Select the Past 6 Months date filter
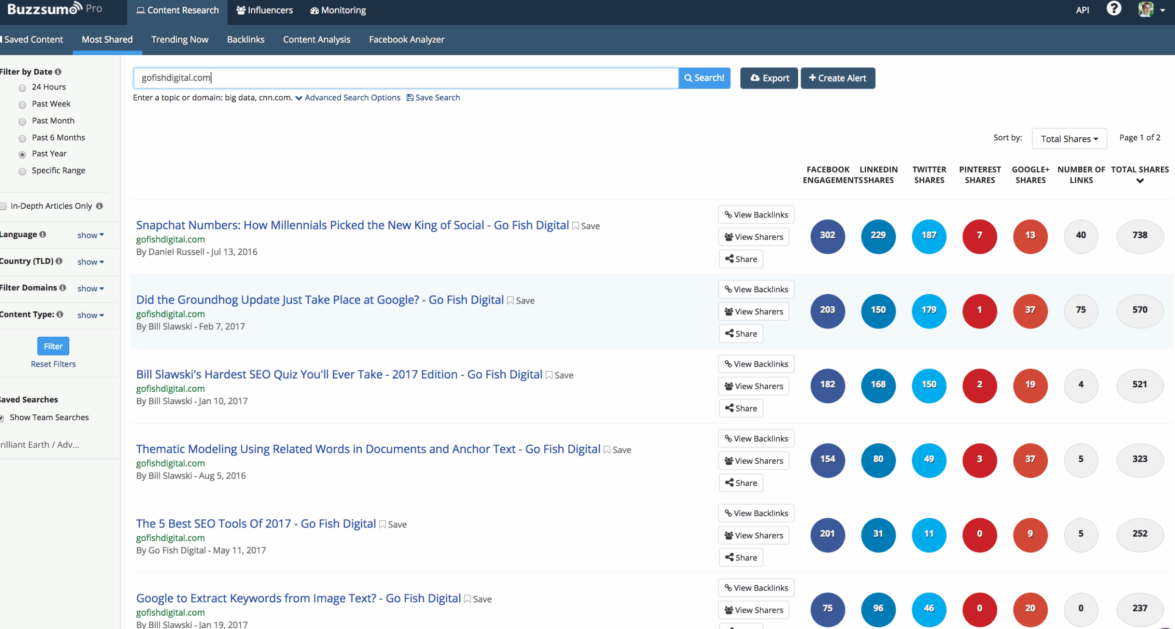 click(22, 138)
